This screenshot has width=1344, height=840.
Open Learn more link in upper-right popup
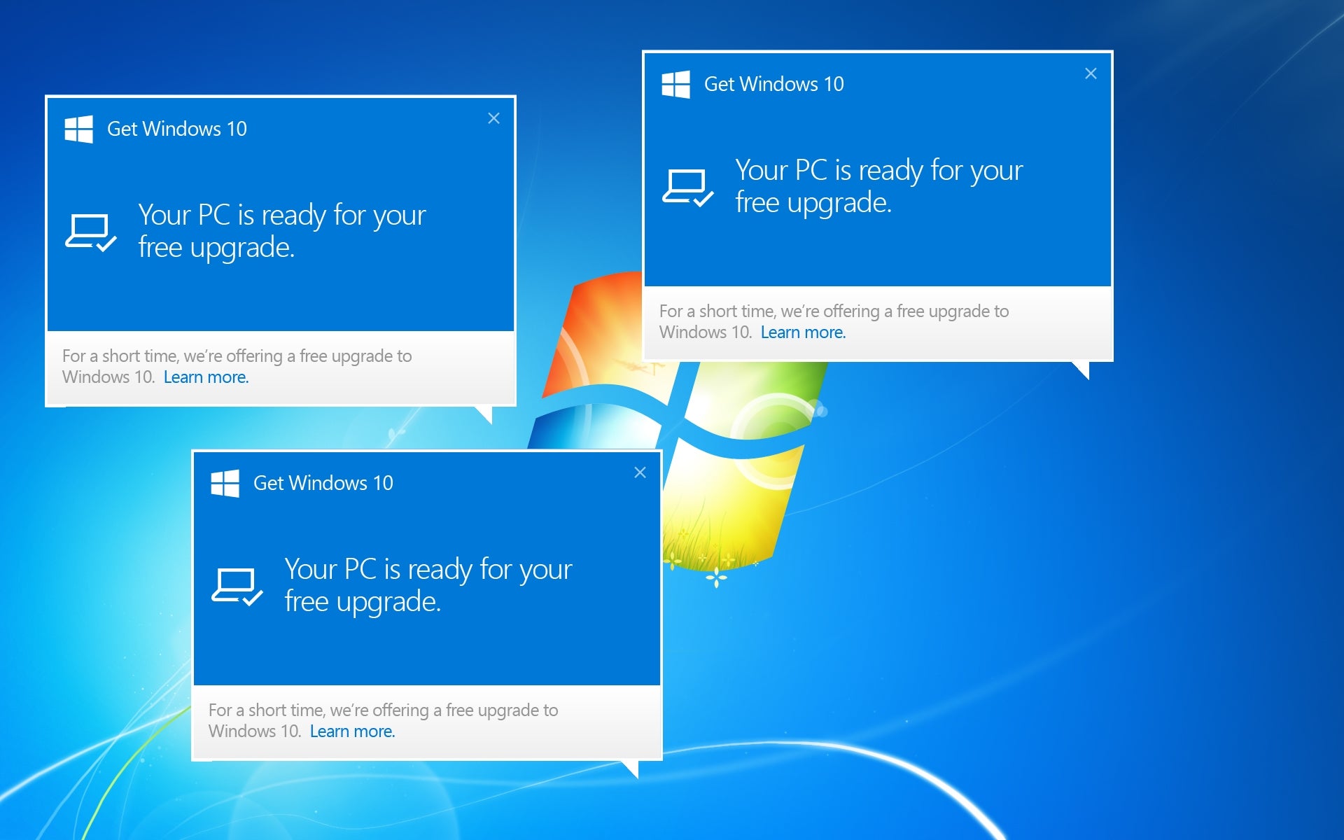(x=804, y=332)
